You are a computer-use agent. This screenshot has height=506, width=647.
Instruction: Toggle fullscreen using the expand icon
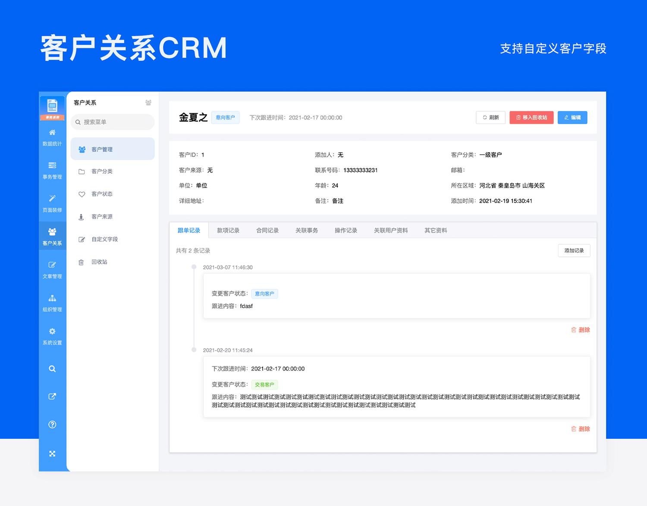[52, 453]
